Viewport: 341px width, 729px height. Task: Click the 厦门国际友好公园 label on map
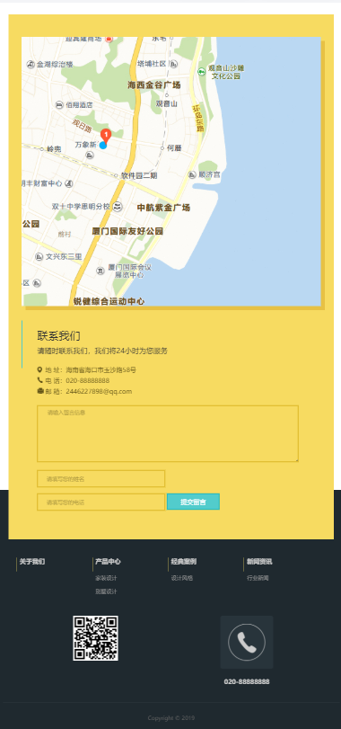[x=127, y=231]
